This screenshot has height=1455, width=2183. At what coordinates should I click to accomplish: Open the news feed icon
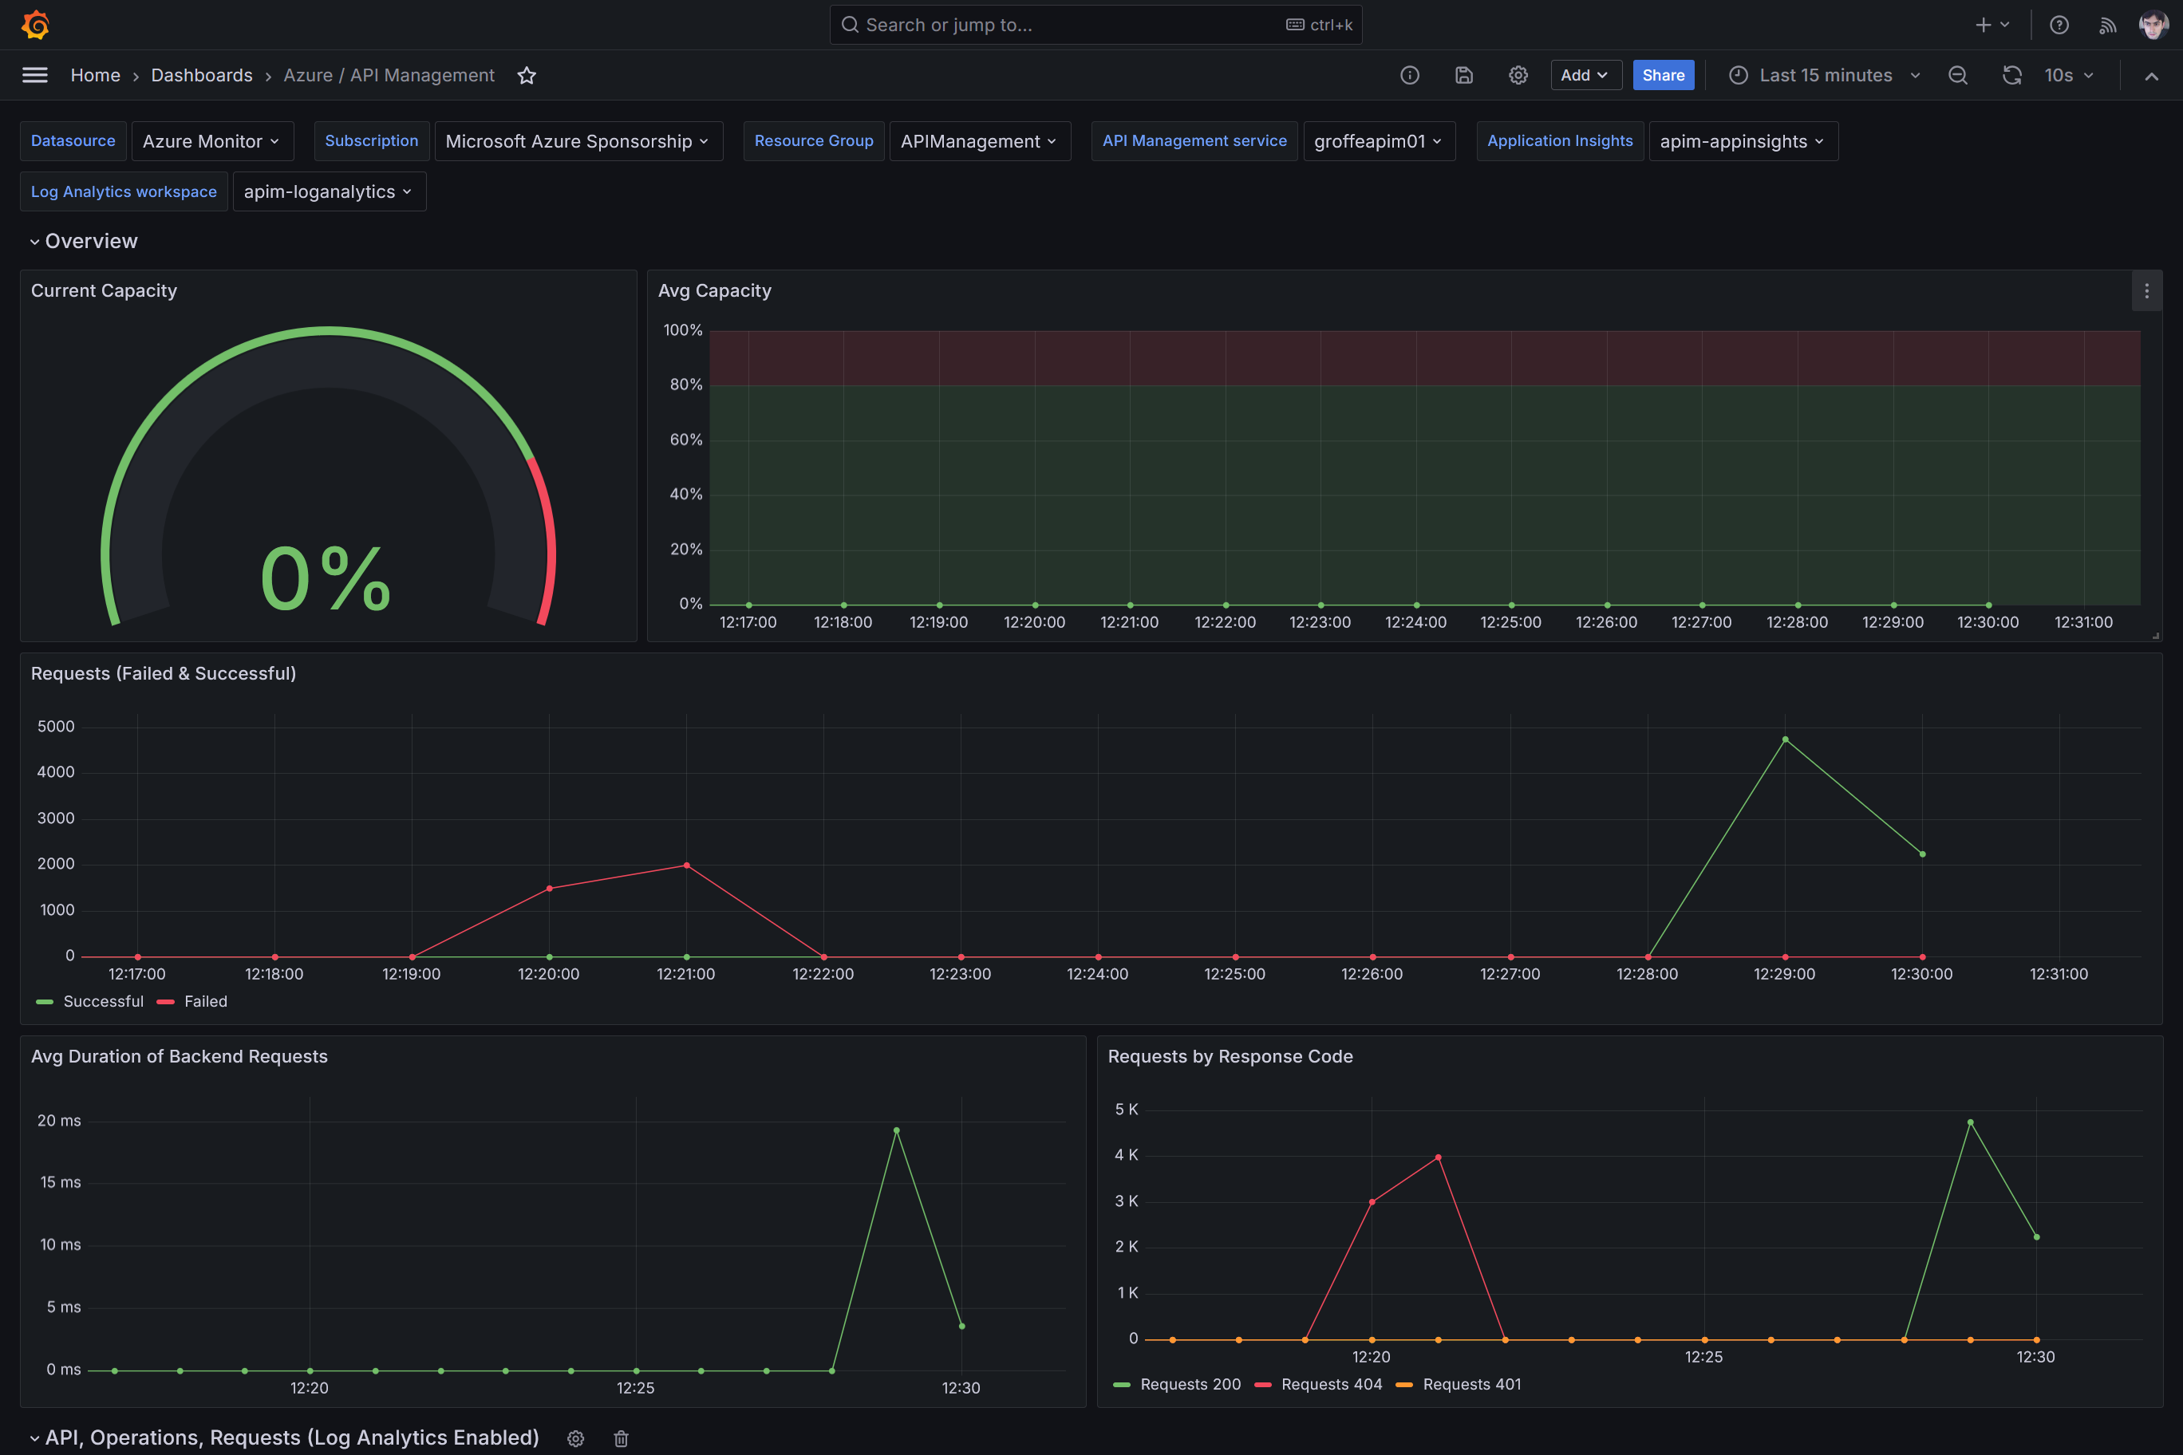(2107, 25)
